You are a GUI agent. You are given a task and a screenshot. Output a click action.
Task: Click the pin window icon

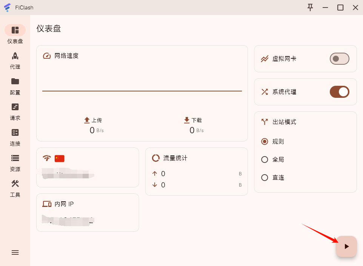click(x=310, y=8)
